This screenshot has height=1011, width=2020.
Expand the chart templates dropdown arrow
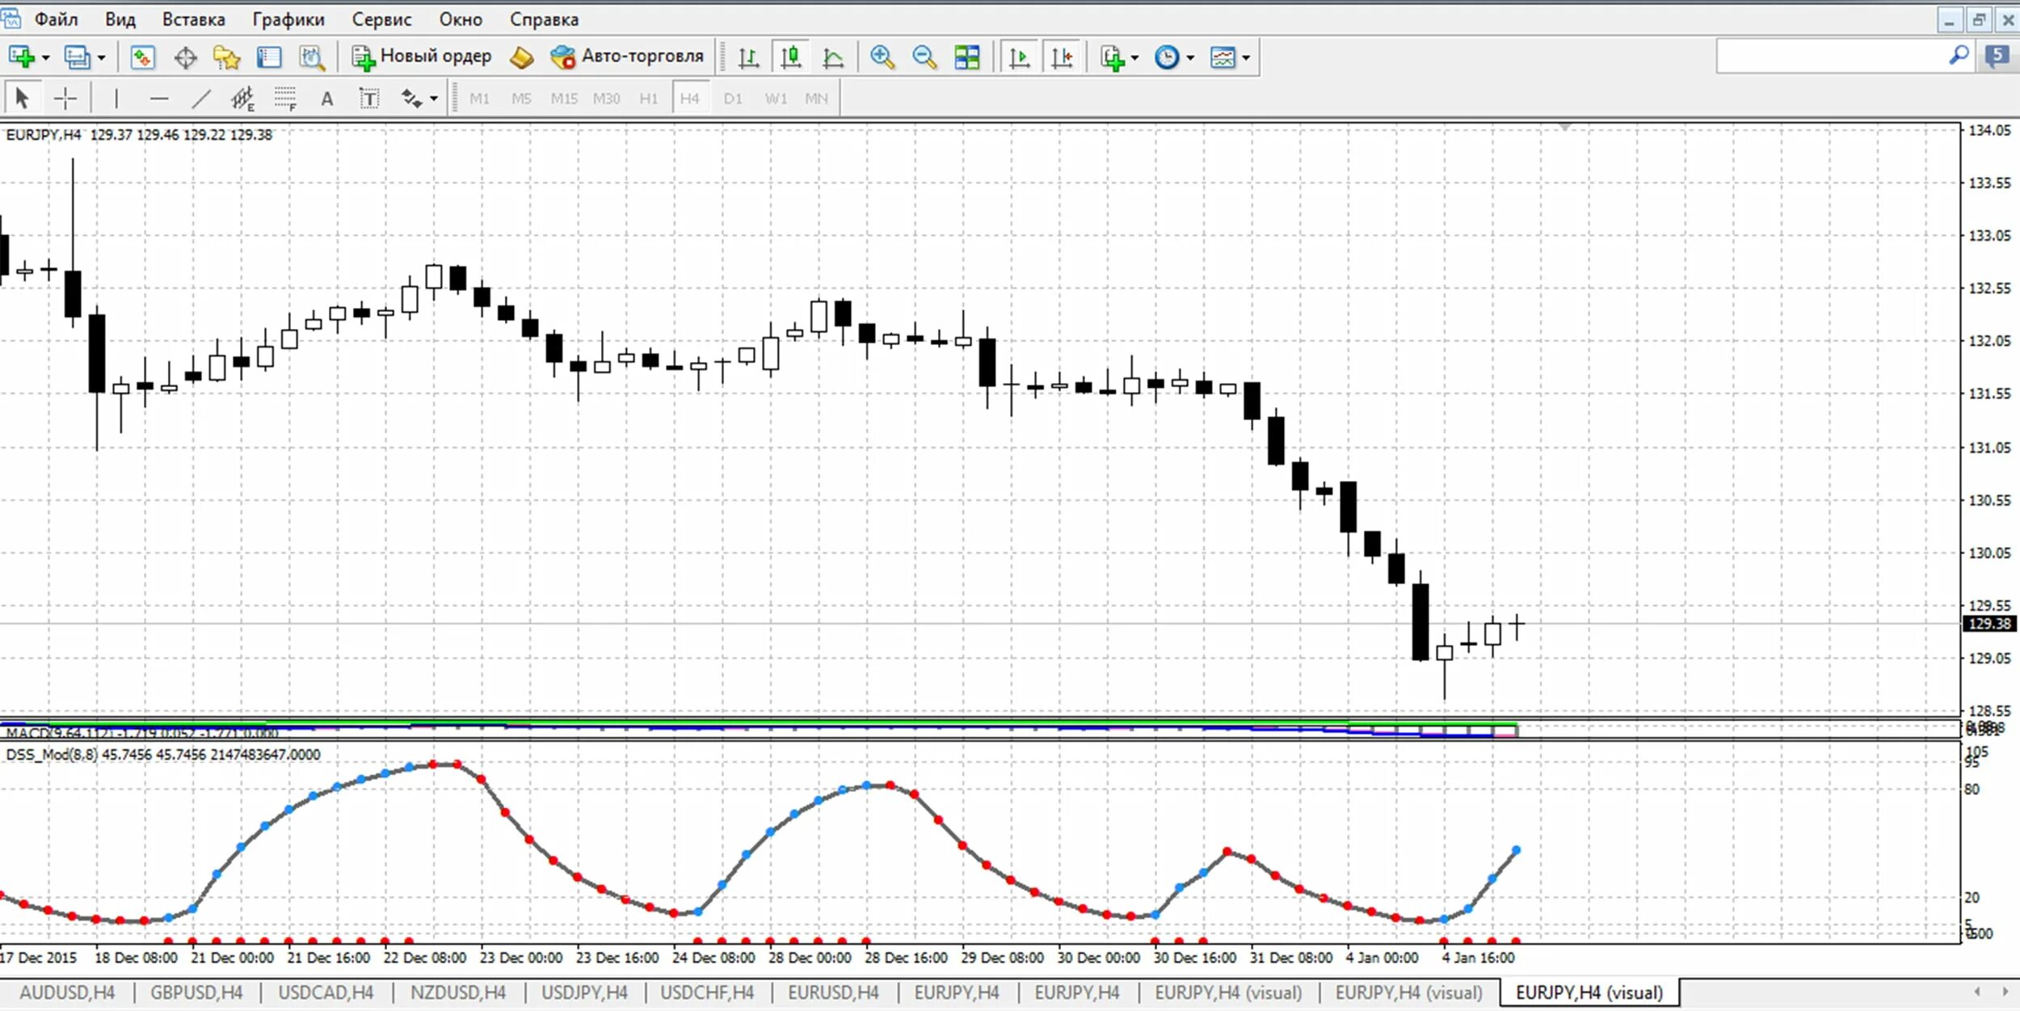(1246, 57)
